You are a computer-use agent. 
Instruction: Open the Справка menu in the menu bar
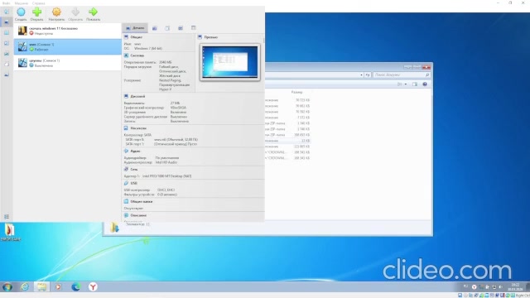click(x=39, y=3)
